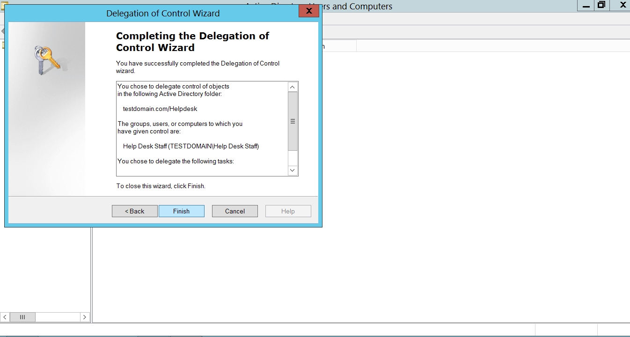Cancel the Delegation of Control Wizard

click(x=234, y=211)
